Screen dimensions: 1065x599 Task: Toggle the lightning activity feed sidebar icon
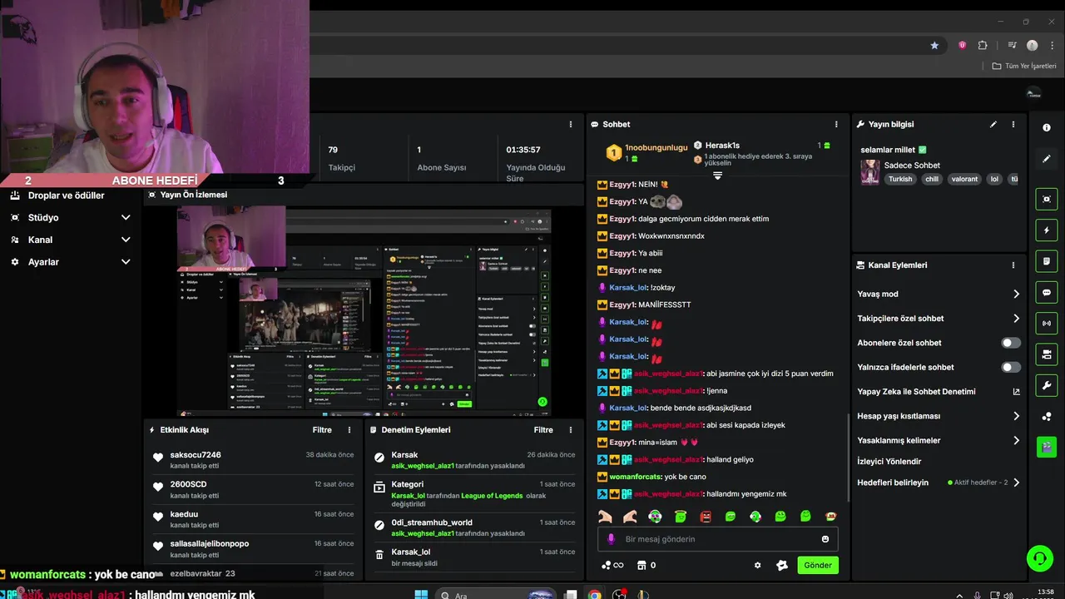click(1047, 230)
